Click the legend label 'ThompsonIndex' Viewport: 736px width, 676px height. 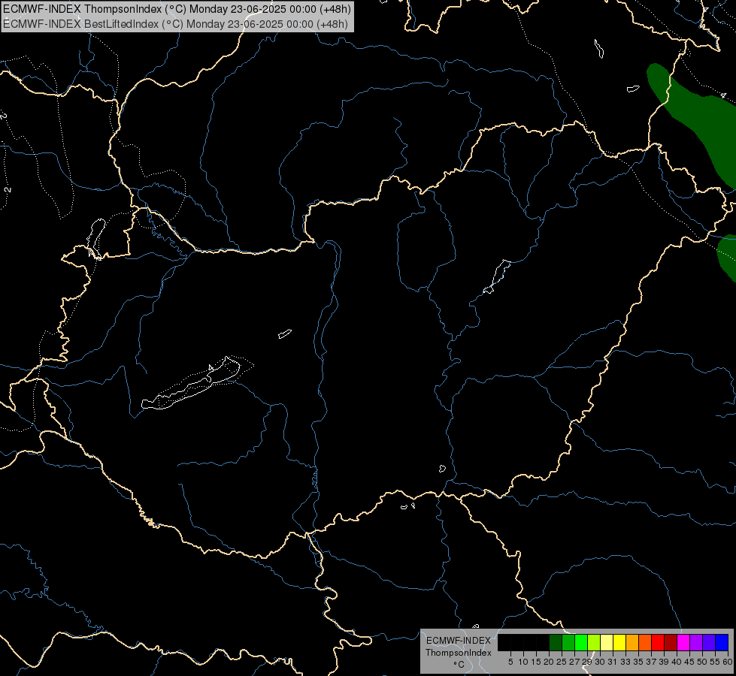tap(459, 653)
